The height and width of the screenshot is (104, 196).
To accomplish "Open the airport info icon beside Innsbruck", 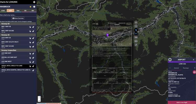I will point(34,7).
